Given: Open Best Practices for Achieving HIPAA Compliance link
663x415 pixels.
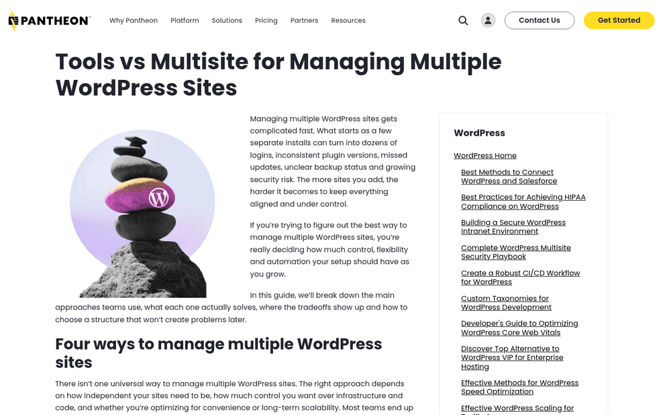Looking at the screenshot, I should point(523,201).
